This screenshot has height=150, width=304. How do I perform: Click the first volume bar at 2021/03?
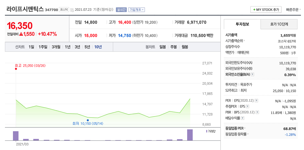16,136
